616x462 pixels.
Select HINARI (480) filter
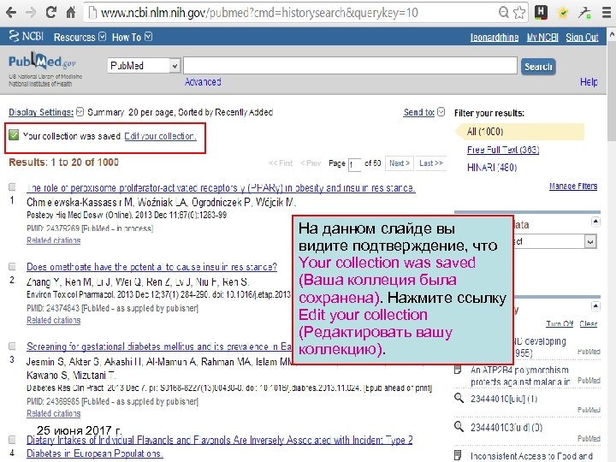(x=491, y=168)
